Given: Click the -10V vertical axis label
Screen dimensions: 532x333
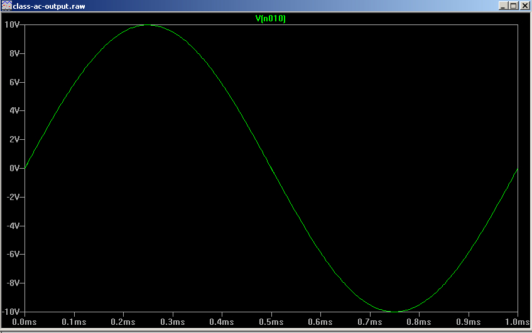Looking at the screenshot, I should pyautogui.click(x=11, y=312).
